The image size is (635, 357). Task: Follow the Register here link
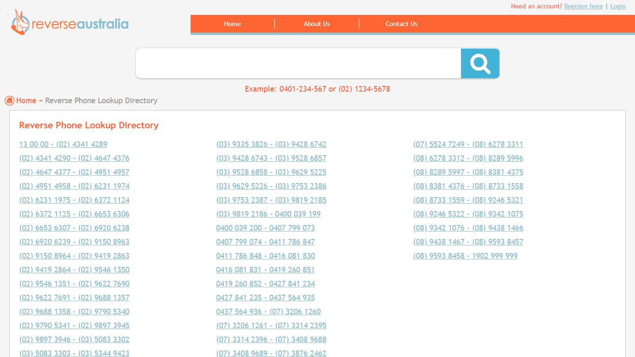point(583,6)
